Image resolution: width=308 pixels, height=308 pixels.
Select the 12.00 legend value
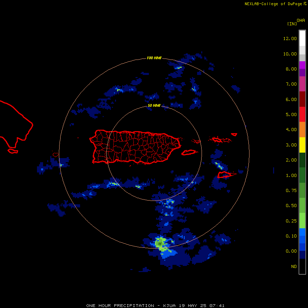[x=290, y=38]
